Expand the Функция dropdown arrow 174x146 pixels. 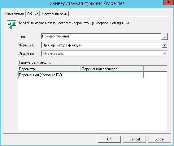coord(164,45)
